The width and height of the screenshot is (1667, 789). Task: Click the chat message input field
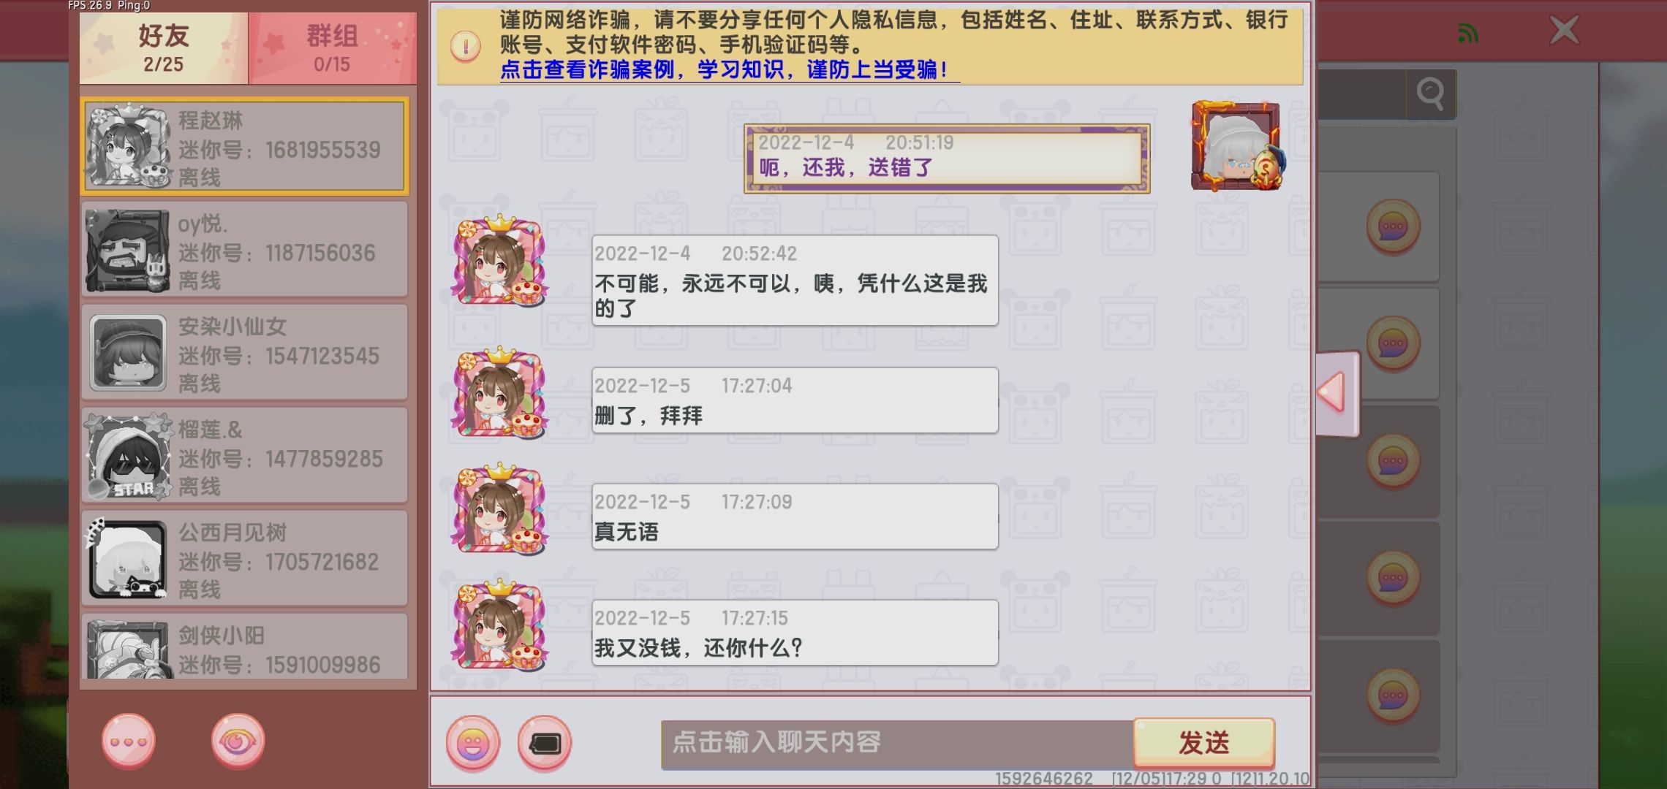pyautogui.click(x=897, y=744)
